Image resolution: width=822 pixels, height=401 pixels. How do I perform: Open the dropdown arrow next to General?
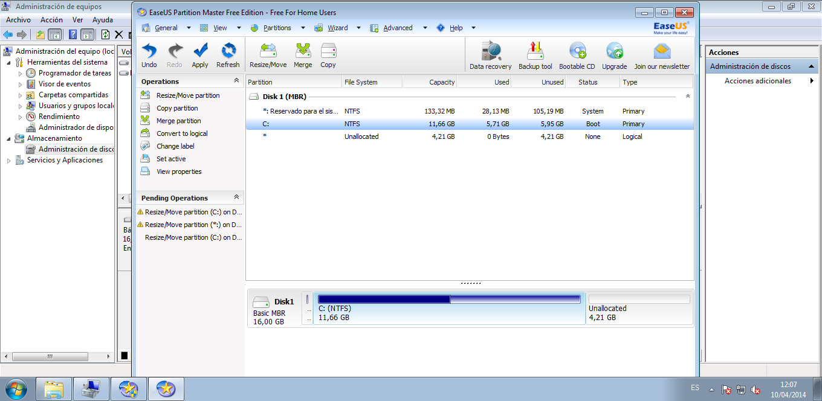point(189,28)
